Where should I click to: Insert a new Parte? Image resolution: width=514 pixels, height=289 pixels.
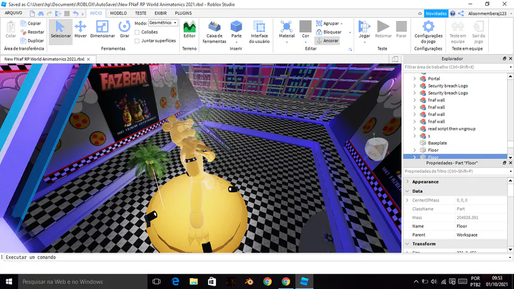coord(236,32)
